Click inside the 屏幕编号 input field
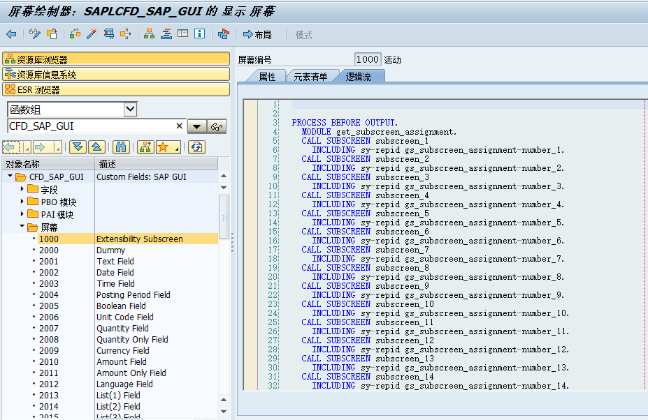Screen dimensions: 648x420 [x=367, y=59]
